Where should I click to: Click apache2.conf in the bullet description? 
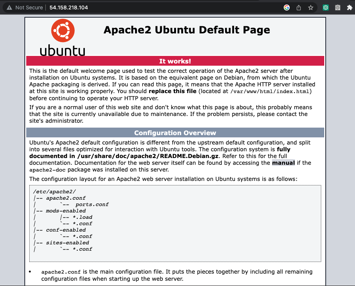pyautogui.click(x=61, y=272)
